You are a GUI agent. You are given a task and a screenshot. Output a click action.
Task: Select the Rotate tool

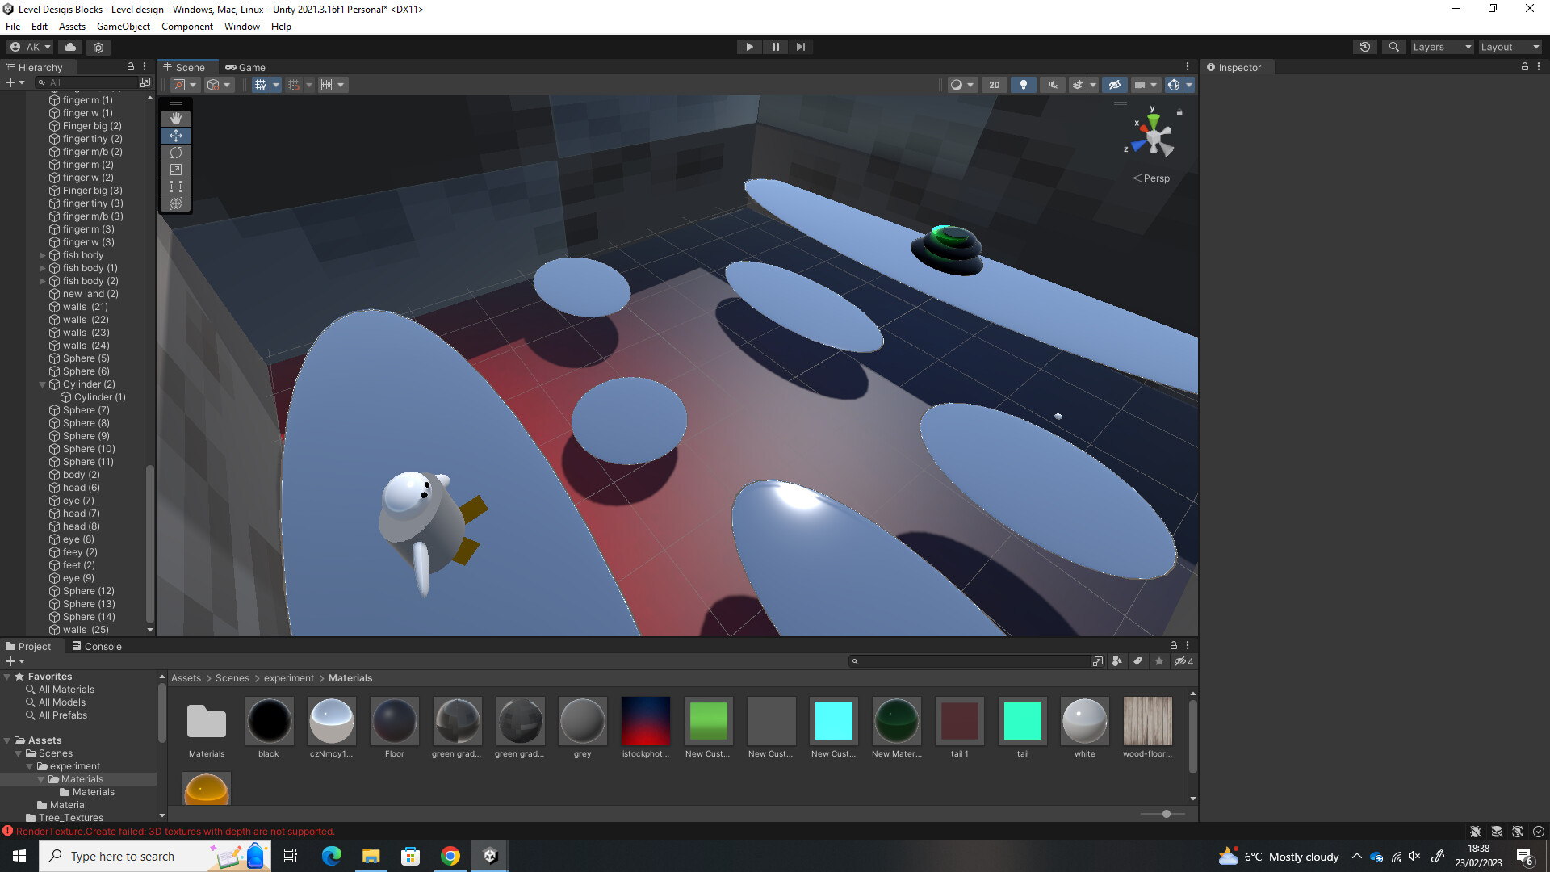point(175,153)
